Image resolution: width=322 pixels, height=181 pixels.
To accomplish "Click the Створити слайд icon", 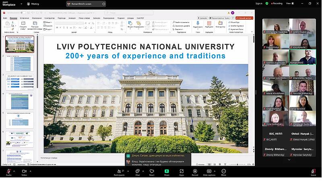I will coord(23,23).
